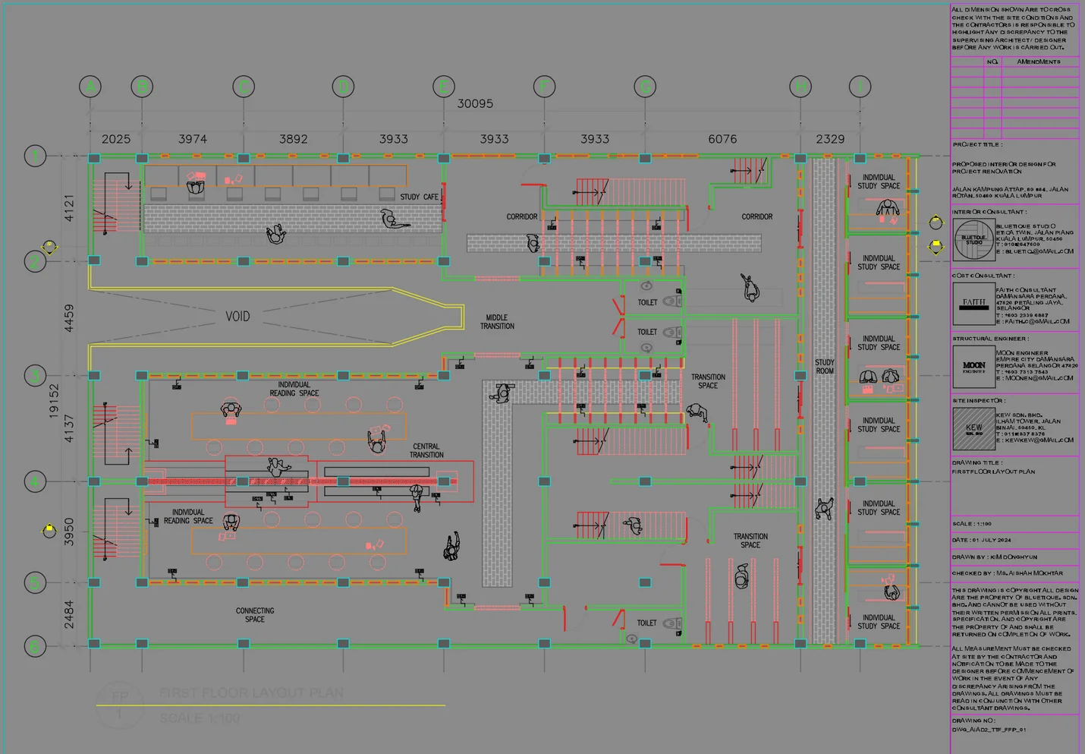
Task: Click the BLUETIQ@GMAIL.COM email text
Action: [1039, 251]
